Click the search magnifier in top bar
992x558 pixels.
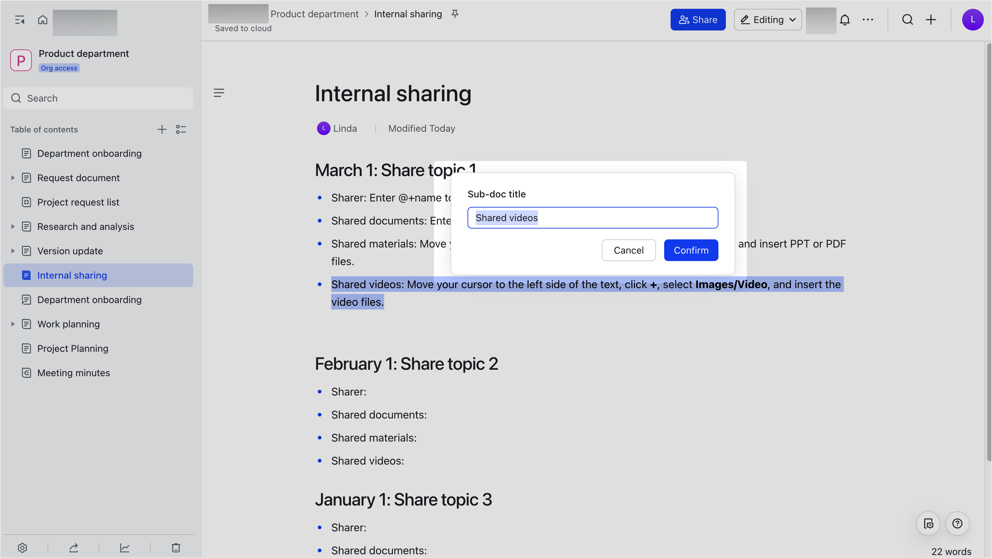[907, 20]
